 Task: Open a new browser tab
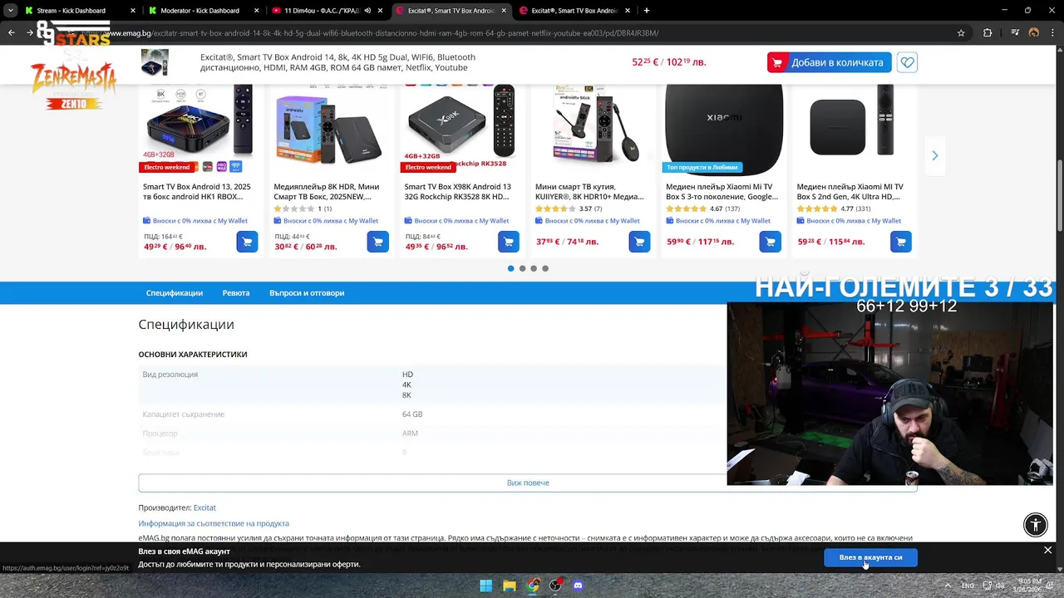(x=647, y=11)
